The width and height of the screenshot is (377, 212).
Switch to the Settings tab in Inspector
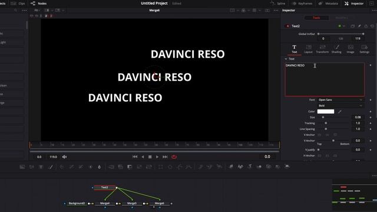tap(364, 49)
